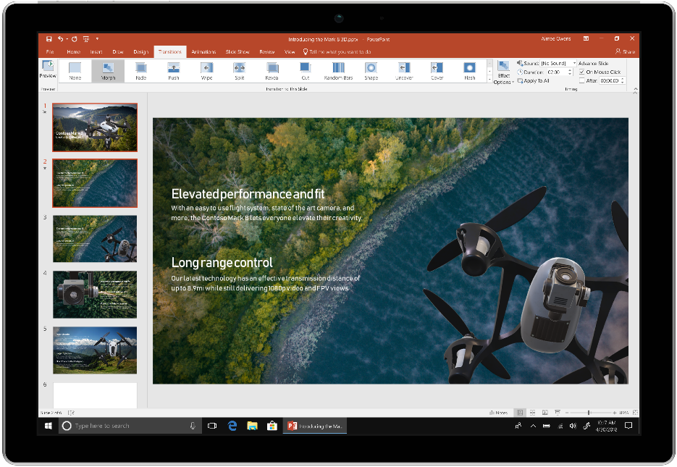Choose the Random Bars transition
This screenshot has height=467, width=677.
tap(337, 70)
